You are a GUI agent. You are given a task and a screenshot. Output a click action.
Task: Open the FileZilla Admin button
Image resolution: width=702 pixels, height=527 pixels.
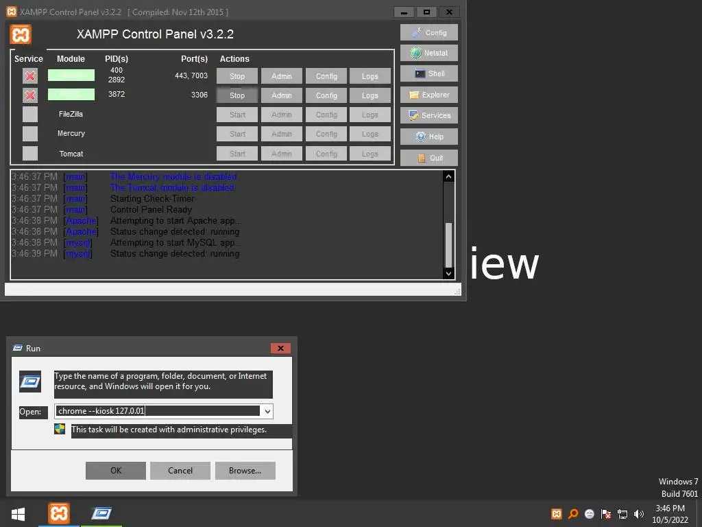tap(282, 115)
